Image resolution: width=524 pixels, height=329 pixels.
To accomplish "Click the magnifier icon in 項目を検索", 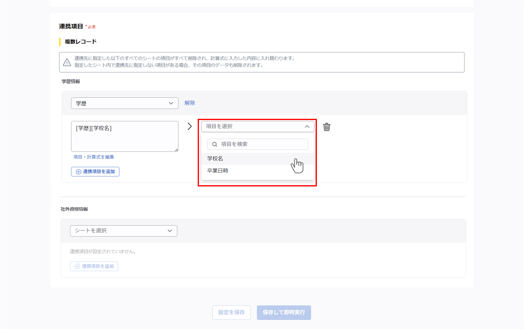I will (x=215, y=144).
